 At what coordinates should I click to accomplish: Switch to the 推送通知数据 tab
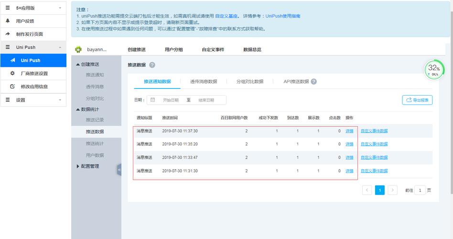click(157, 81)
